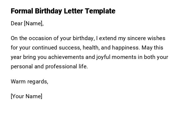Click the word "birthday" in the paragraph body
This screenshot has width=188, height=113.
click(83, 38)
